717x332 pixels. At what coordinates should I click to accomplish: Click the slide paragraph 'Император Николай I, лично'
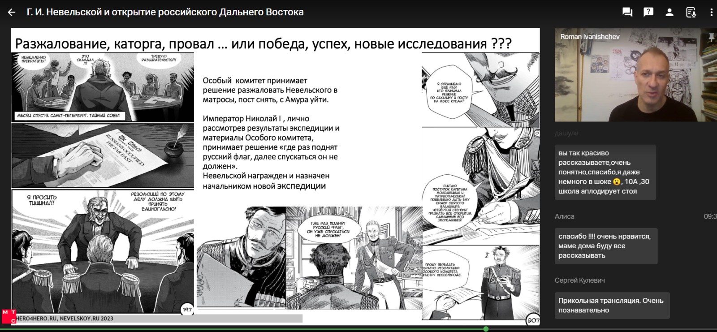(x=271, y=142)
